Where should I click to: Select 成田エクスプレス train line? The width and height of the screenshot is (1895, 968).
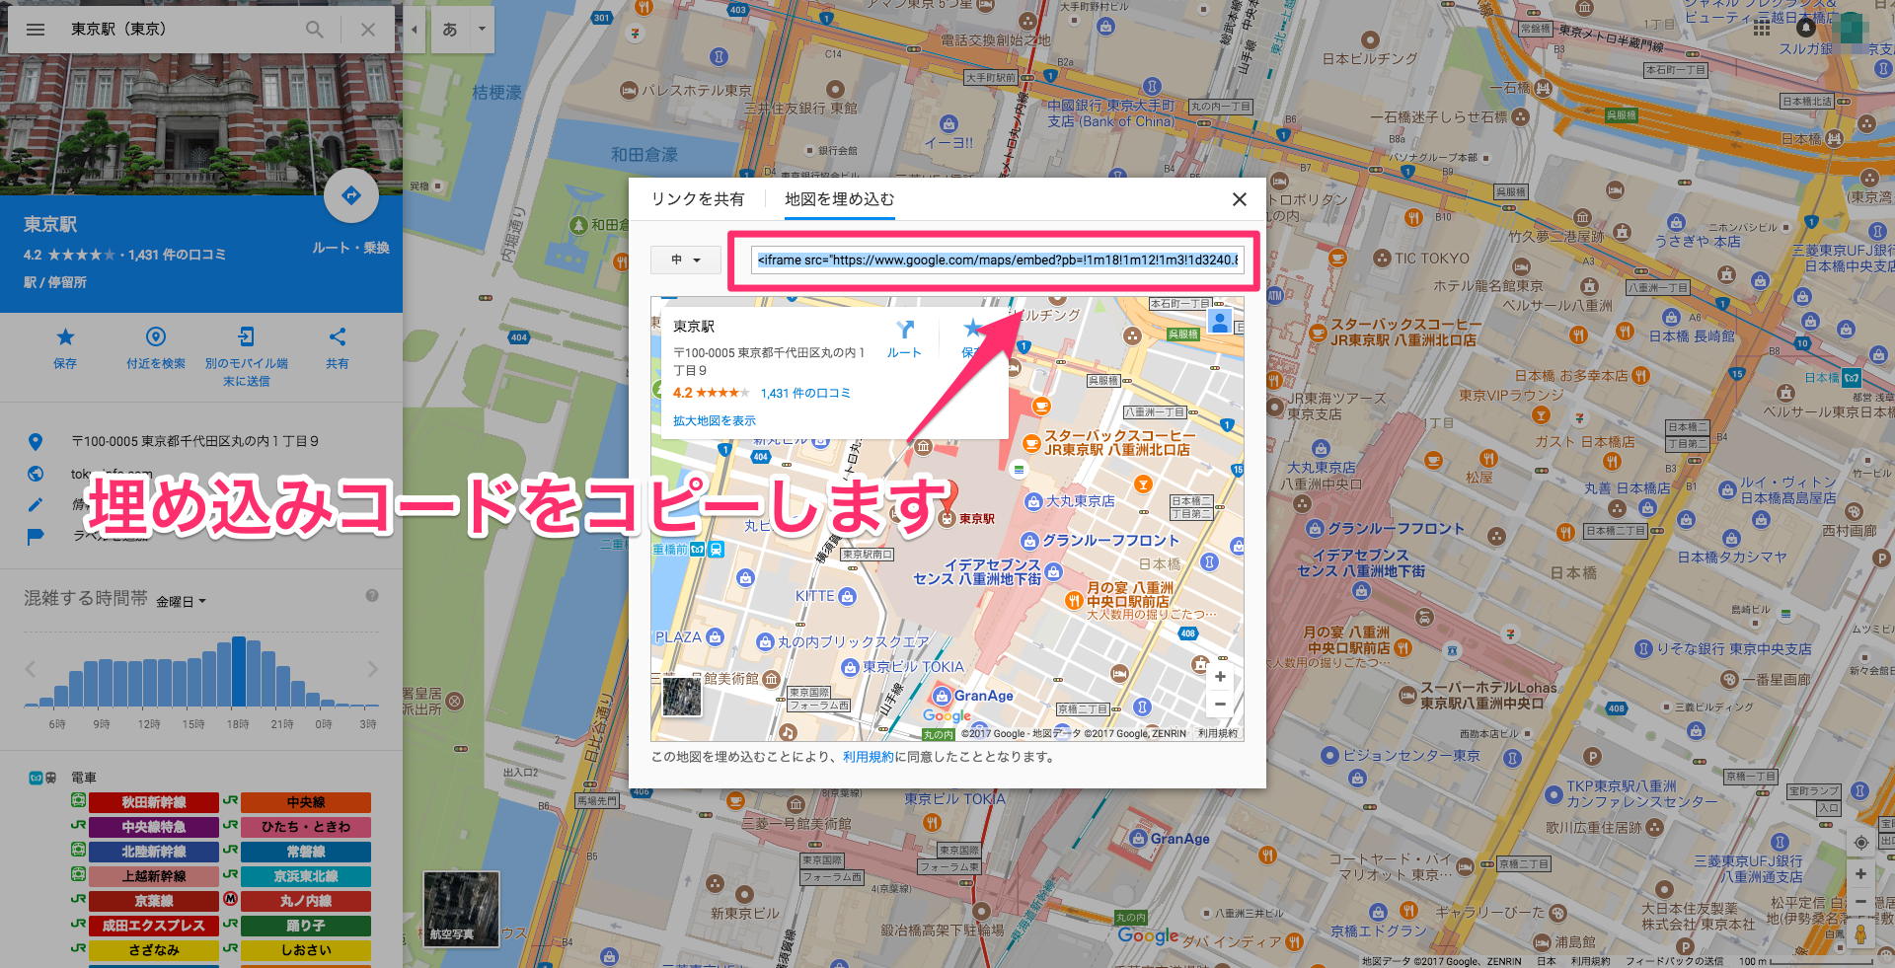[x=153, y=926]
